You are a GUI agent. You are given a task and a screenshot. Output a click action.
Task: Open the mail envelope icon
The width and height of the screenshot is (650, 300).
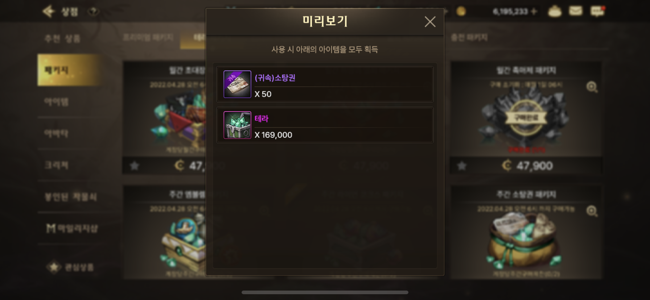coord(575,11)
